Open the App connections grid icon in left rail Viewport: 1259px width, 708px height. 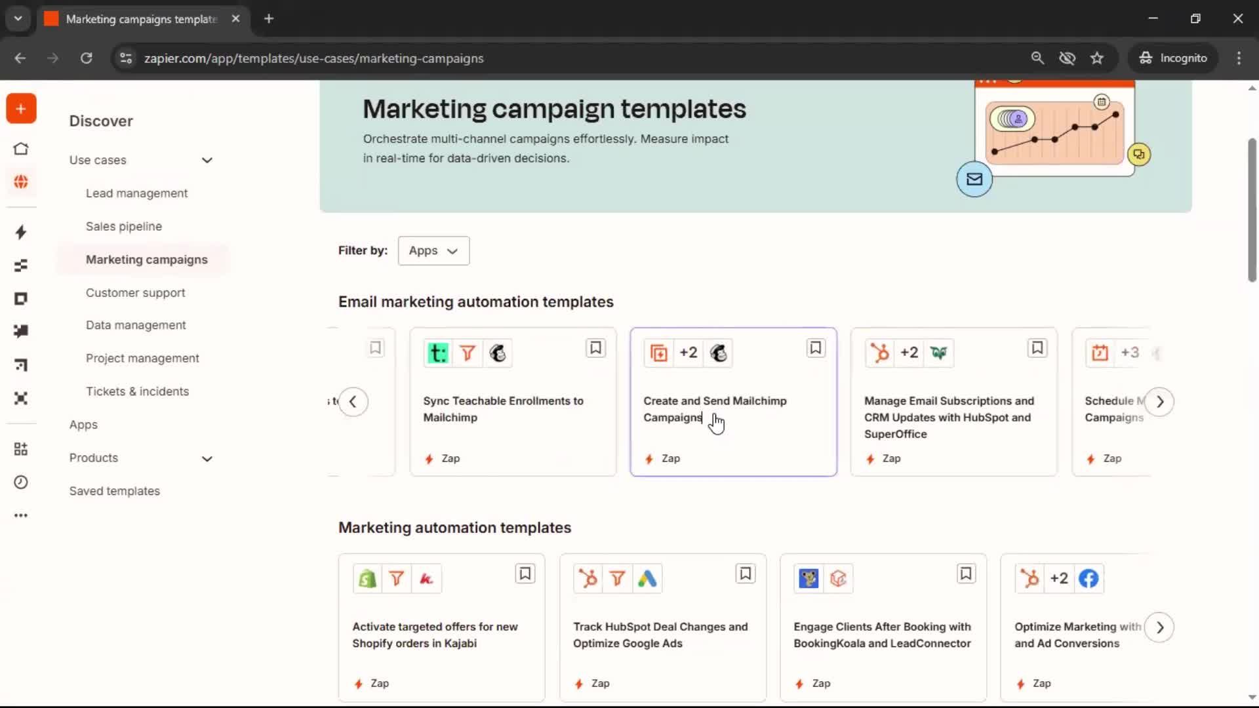(x=21, y=449)
